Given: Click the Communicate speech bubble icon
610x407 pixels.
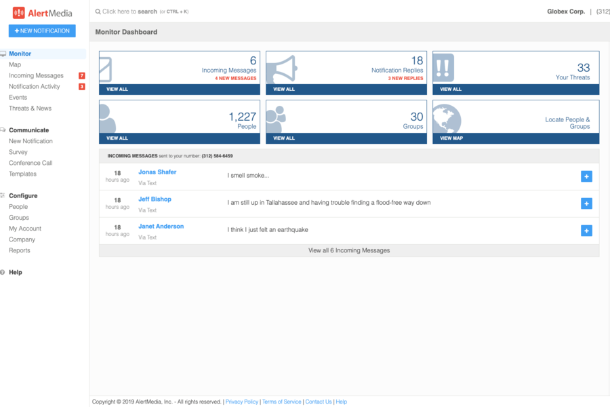Looking at the screenshot, I should pos(4,130).
